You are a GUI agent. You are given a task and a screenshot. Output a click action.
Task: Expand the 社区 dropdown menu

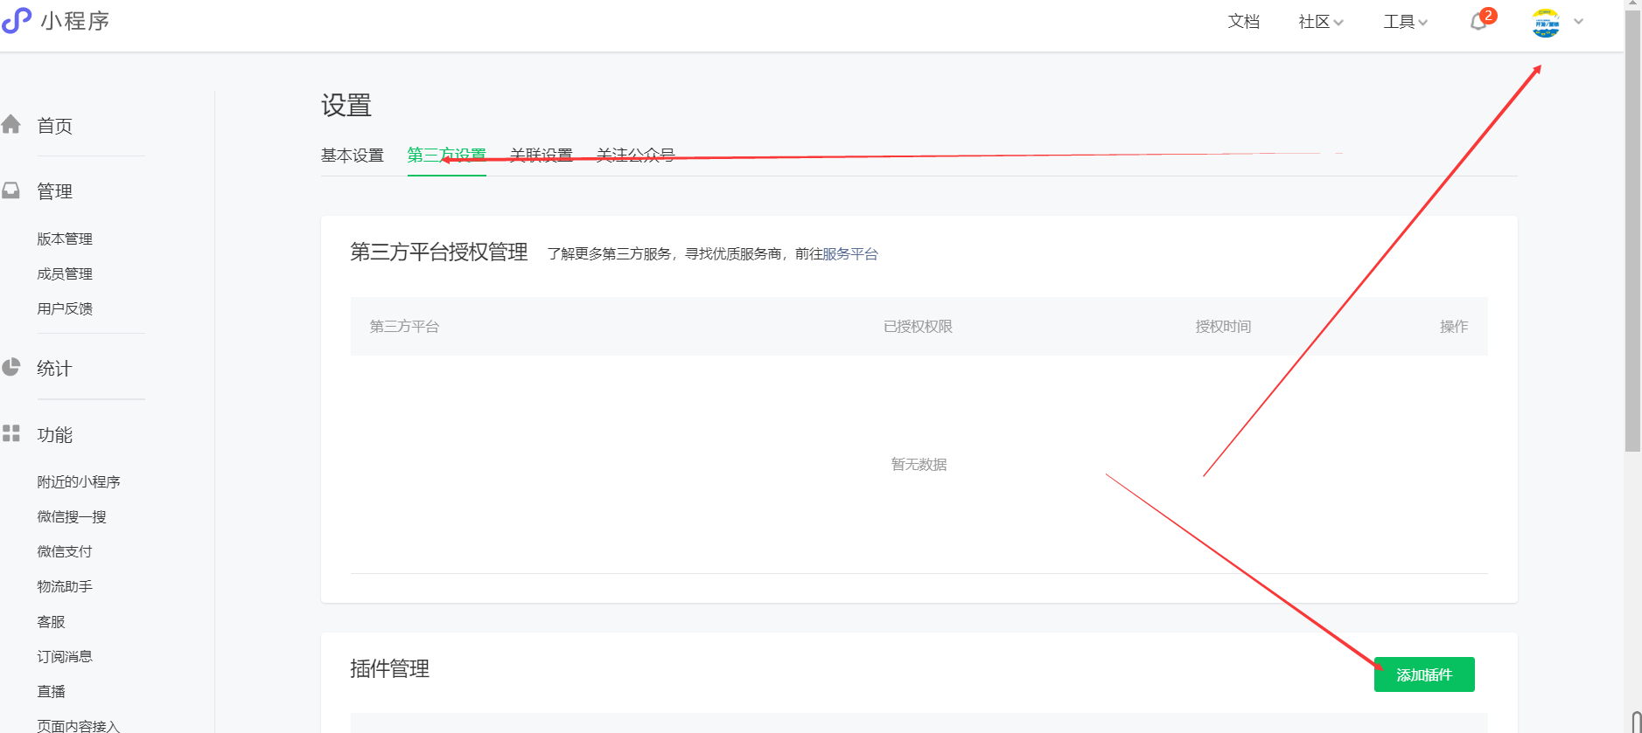(x=1320, y=22)
